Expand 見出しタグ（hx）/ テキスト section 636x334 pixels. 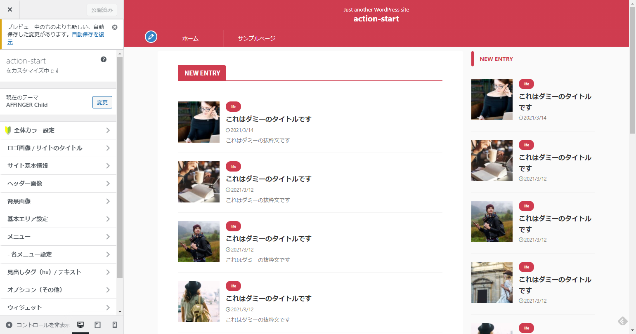coord(59,272)
